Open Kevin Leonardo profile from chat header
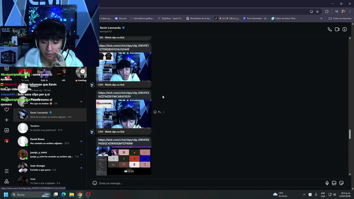 (x=110, y=28)
